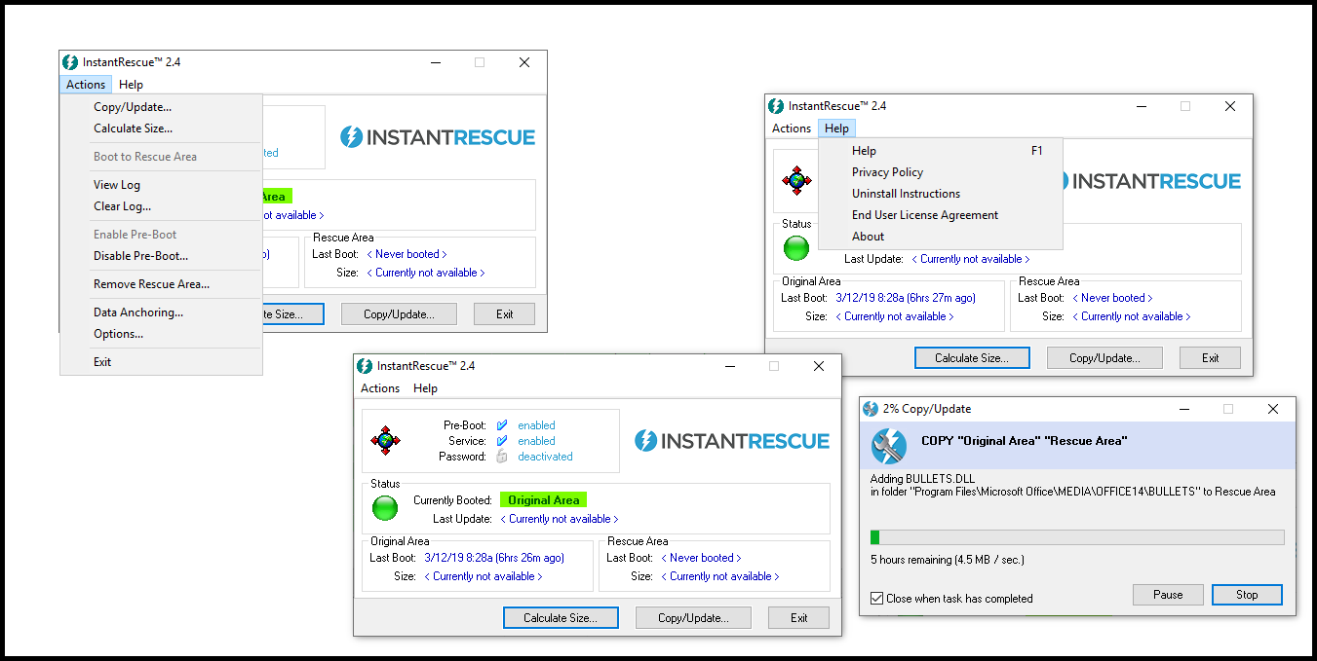This screenshot has width=1317, height=661.
Task: Click Last Update Currently not available, bottom-center window
Action: click(x=560, y=519)
